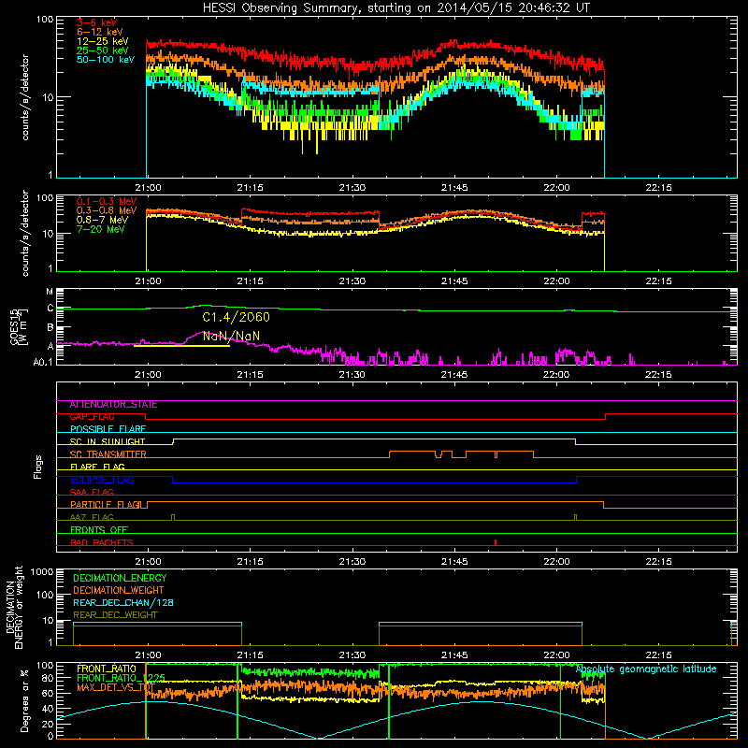Click the FRONT_RATIO_1225 legend label
This screenshot has width=748, height=748.
click(x=122, y=678)
